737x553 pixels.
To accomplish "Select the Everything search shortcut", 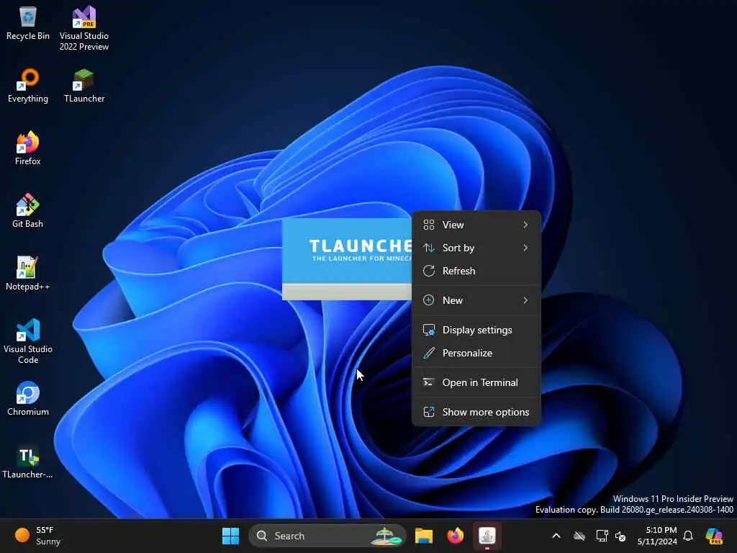I will click(28, 86).
